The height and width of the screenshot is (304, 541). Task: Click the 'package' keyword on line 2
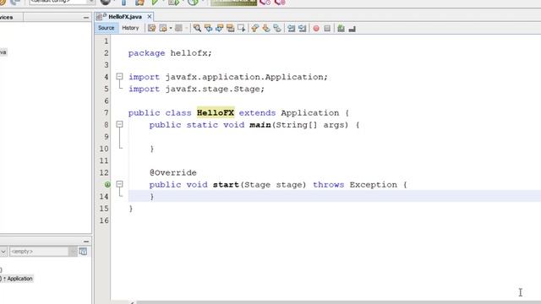coord(146,53)
